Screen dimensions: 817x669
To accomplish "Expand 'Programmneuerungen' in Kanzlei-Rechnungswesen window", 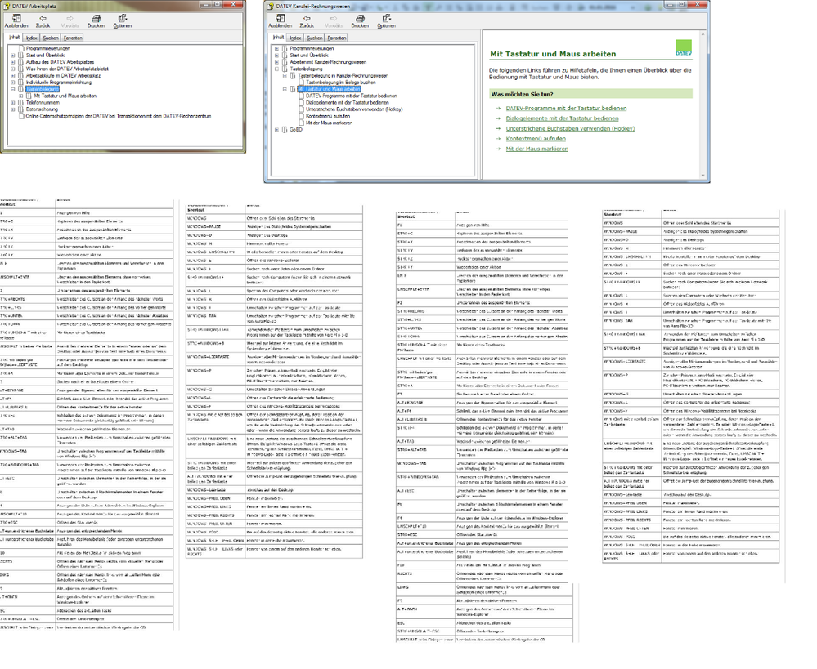I will 276,48.
